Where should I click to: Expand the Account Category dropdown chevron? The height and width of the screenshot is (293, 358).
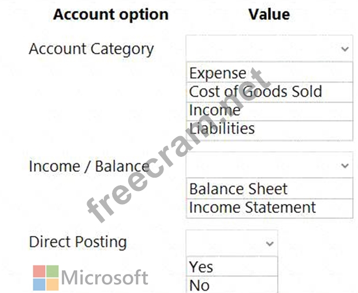click(345, 49)
